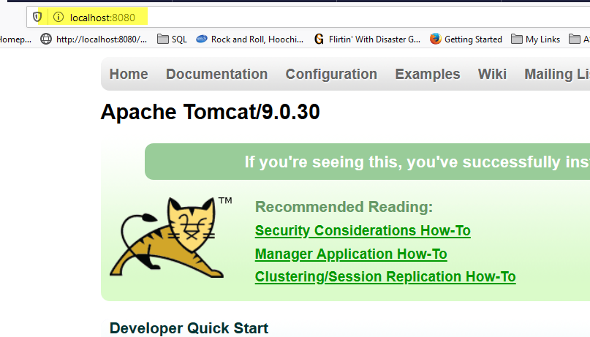Open Rock and Roll, Hoochi... bookmark

pyautogui.click(x=250, y=39)
